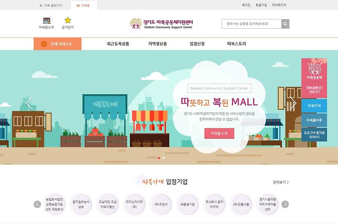338x224 pixels.
Task: Open 전체보기 chevron link
Action: click(x=281, y=183)
